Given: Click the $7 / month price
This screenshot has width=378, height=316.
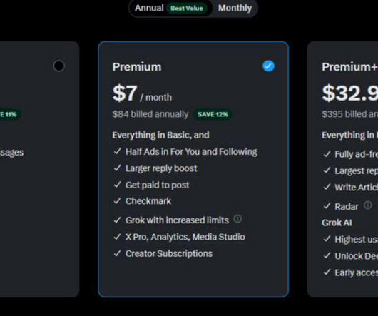Looking at the screenshot, I should click(x=142, y=93).
